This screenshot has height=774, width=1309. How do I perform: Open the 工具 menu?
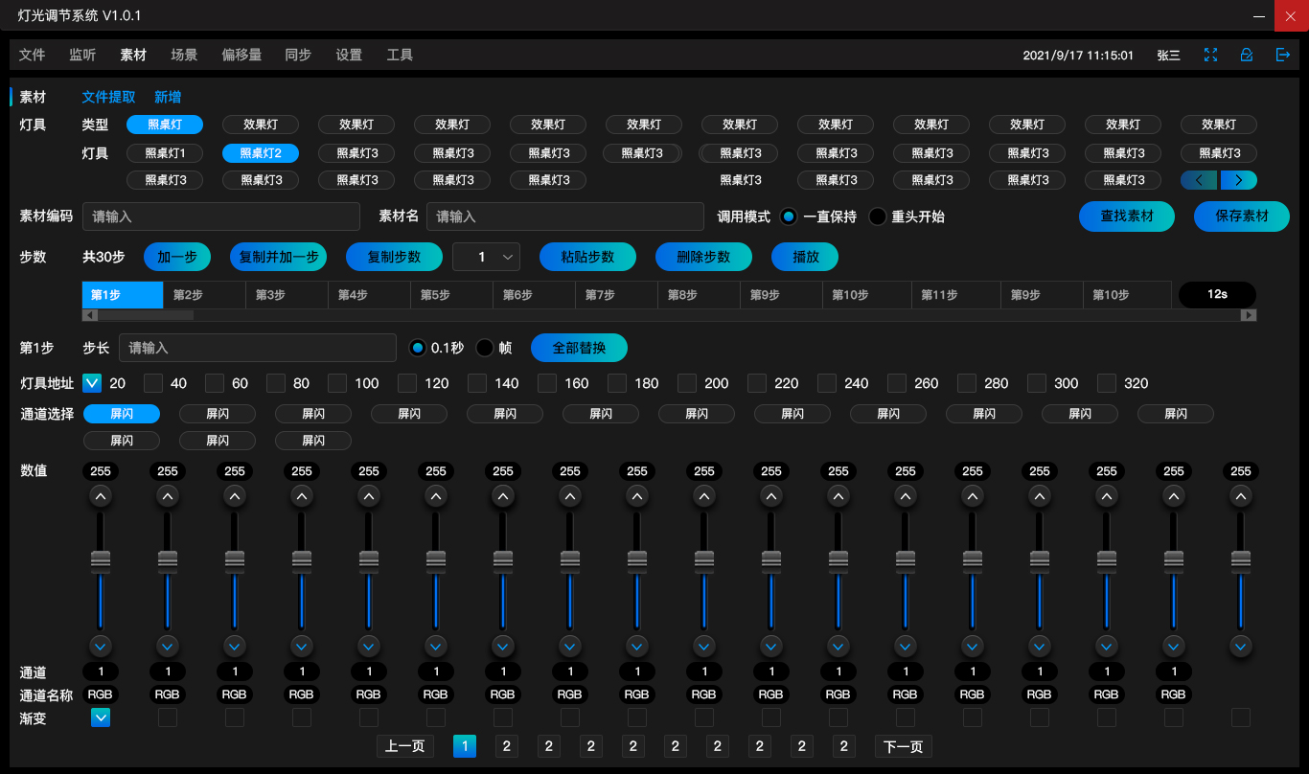(400, 56)
